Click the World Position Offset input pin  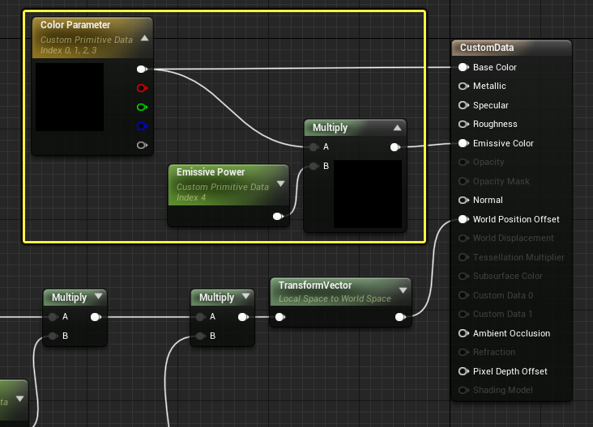463,219
